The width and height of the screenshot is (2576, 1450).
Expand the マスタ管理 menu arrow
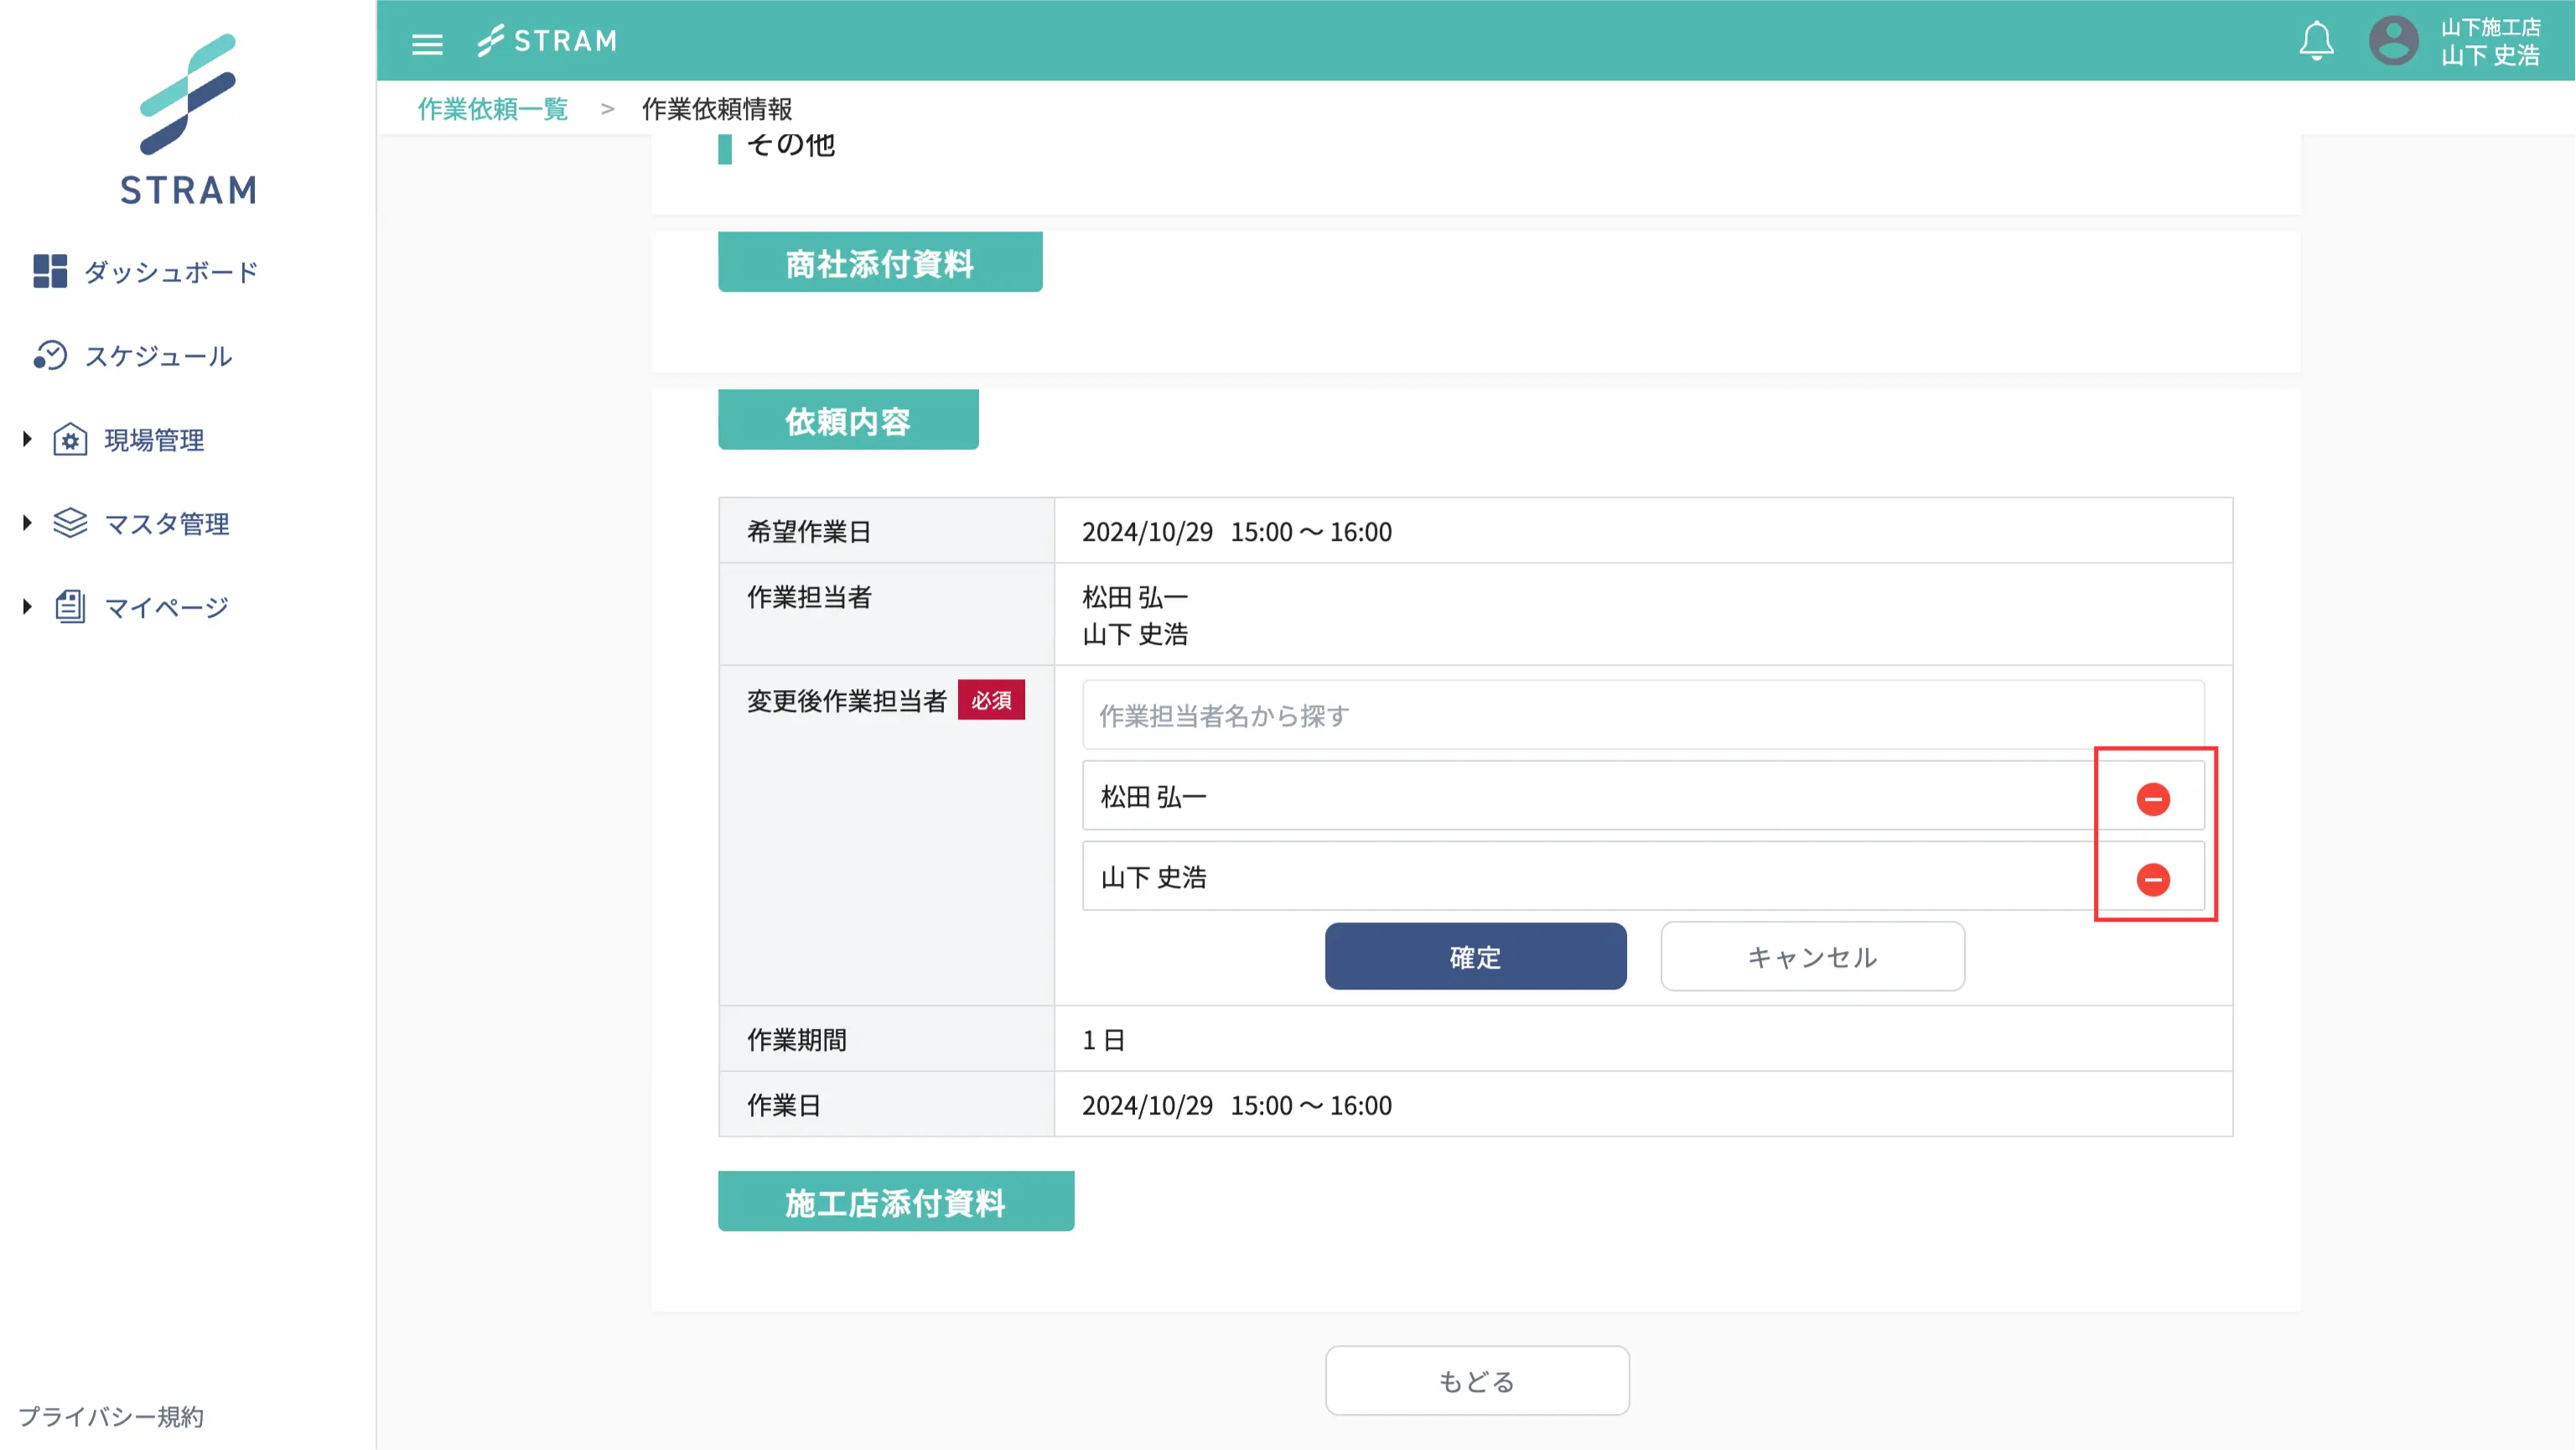(27, 522)
